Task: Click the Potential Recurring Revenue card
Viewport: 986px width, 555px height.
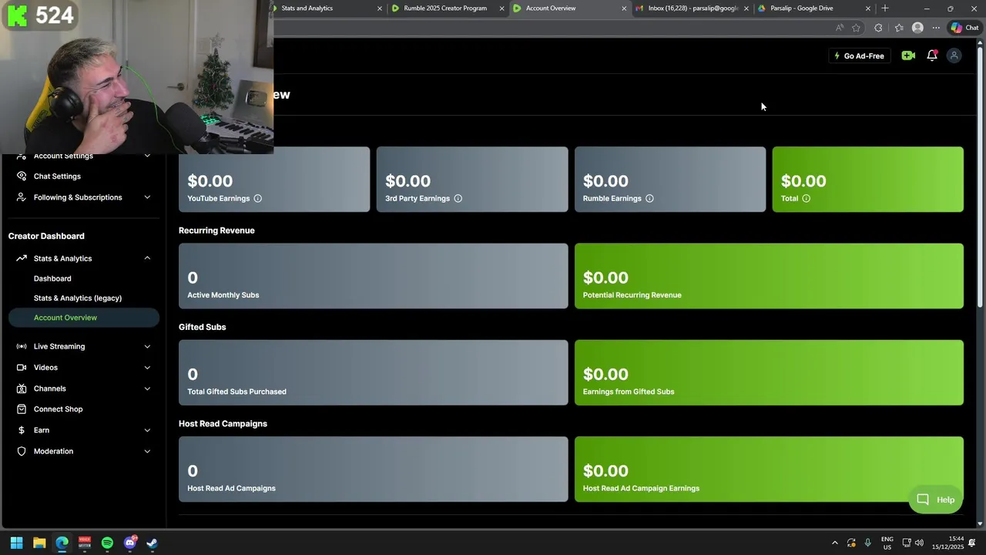Action: pyautogui.click(x=769, y=276)
